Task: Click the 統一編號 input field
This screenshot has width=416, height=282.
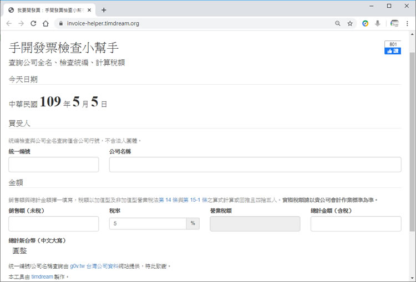Action: pos(54,165)
